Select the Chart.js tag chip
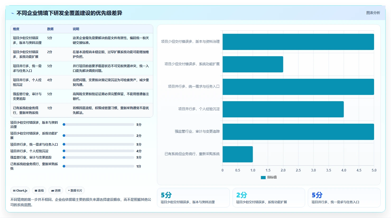Image resolution: width=391 pixels, height=218 pixels. [20, 191]
